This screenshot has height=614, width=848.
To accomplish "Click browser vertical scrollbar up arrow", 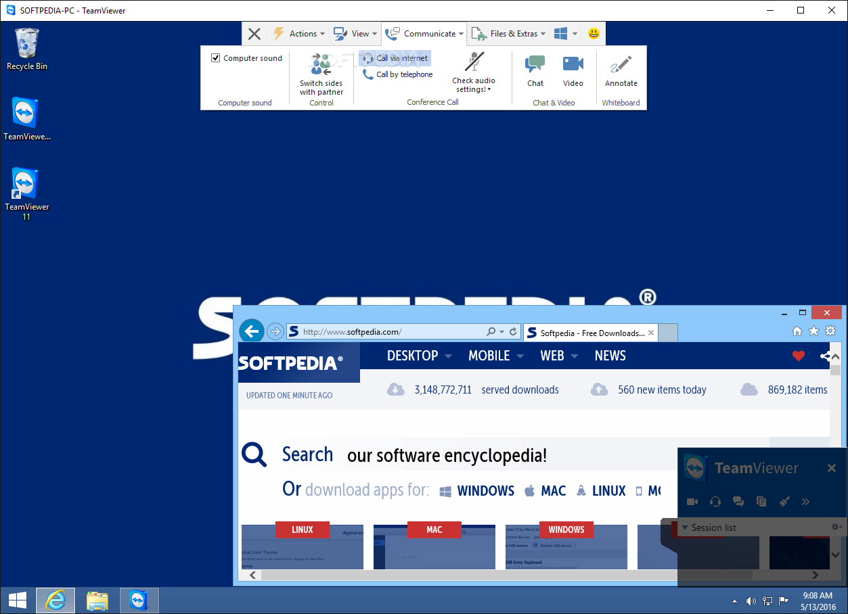I will 835,356.
